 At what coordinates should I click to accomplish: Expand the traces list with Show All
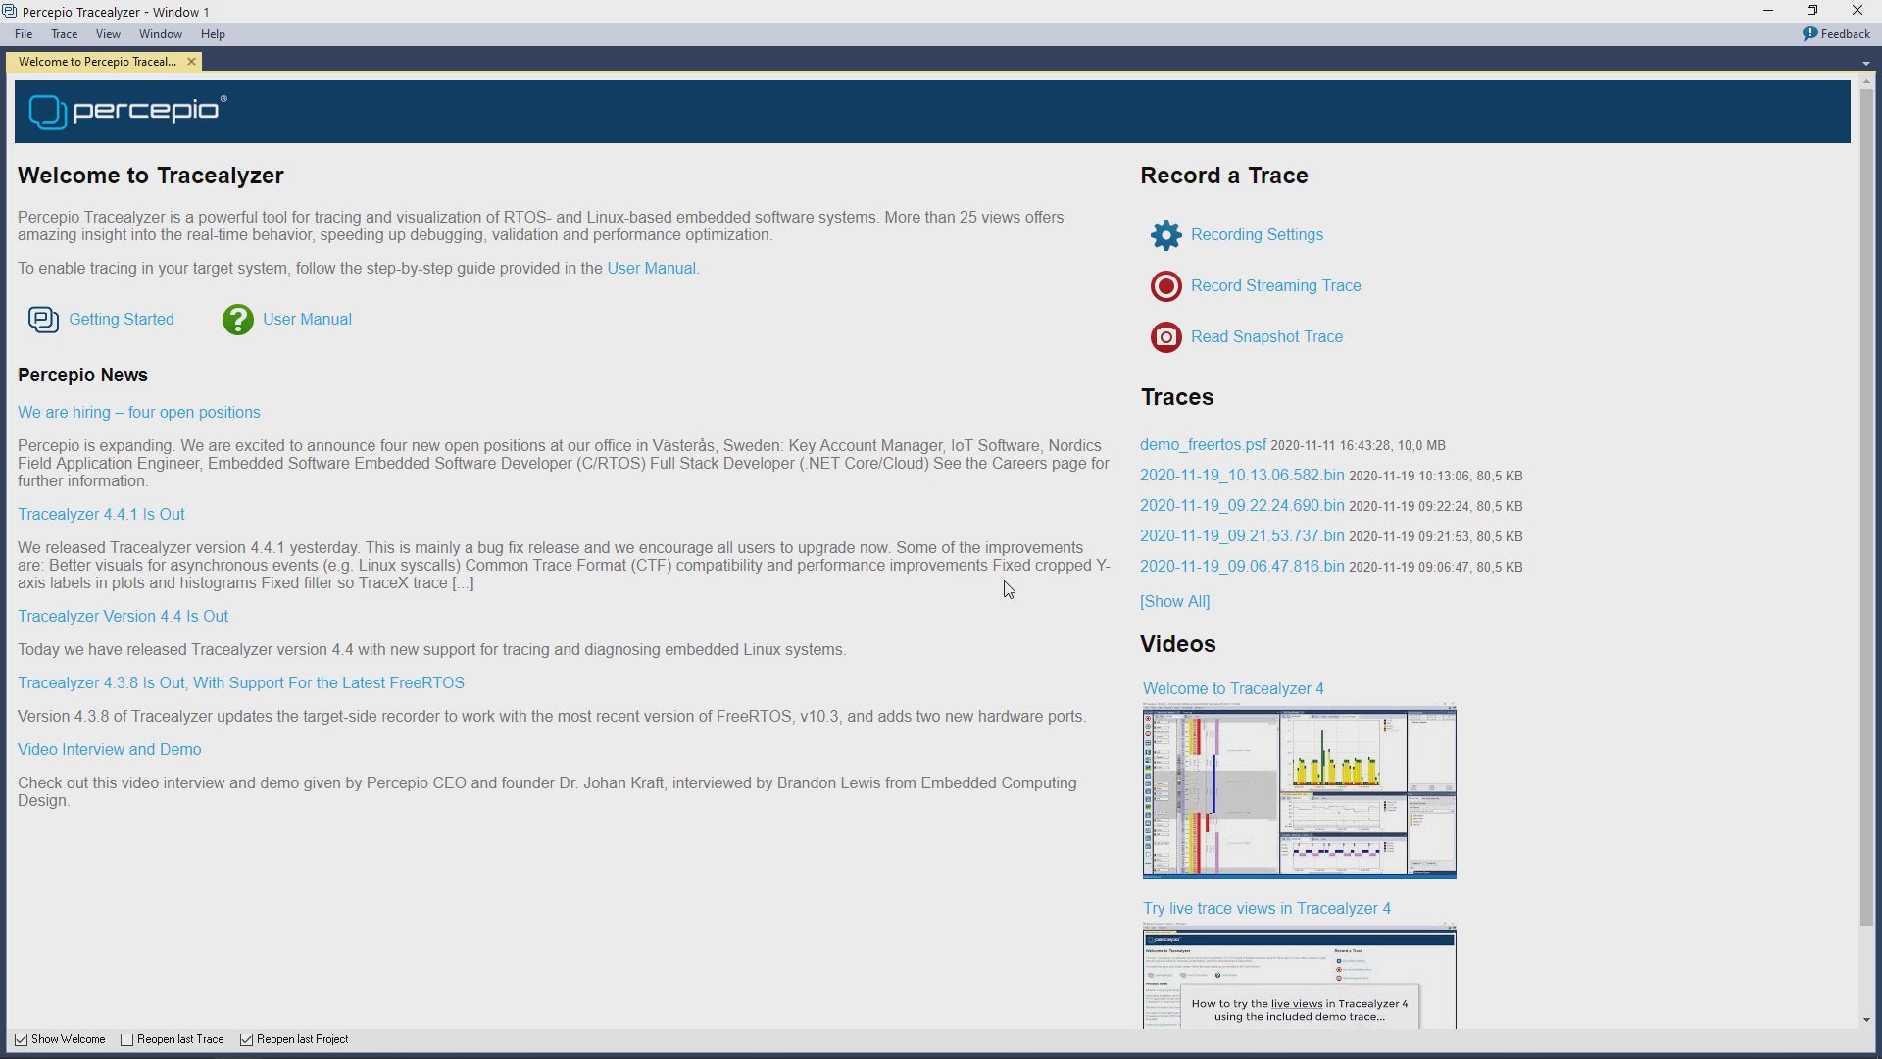point(1174,602)
